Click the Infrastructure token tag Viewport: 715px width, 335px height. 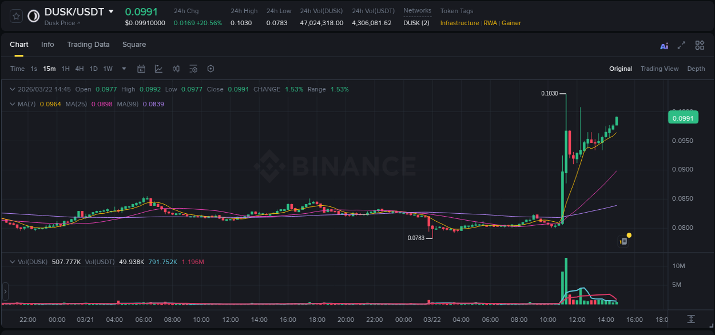pyautogui.click(x=459, y=23)
